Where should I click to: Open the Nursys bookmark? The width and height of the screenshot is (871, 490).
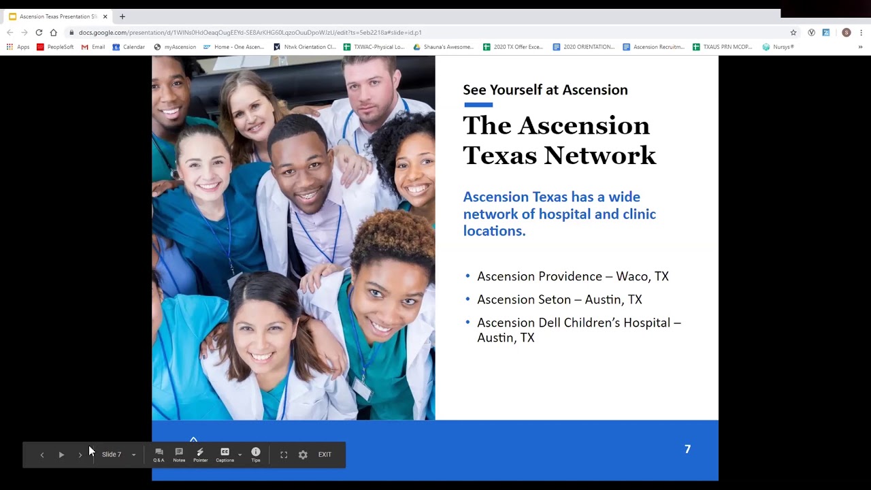[778, 47]
